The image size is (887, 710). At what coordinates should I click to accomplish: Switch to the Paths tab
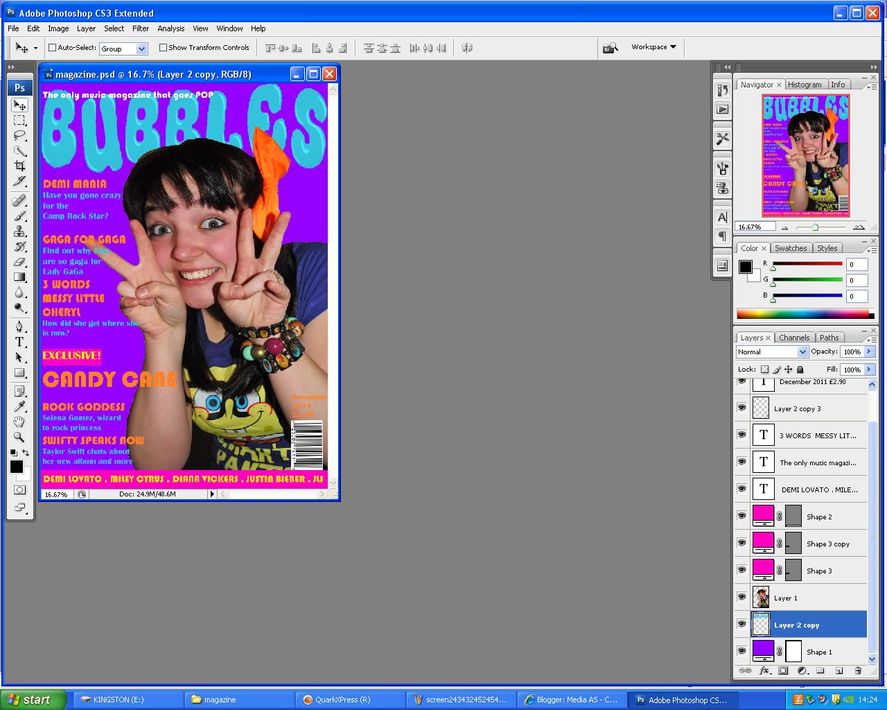click(x=829, y=338)
